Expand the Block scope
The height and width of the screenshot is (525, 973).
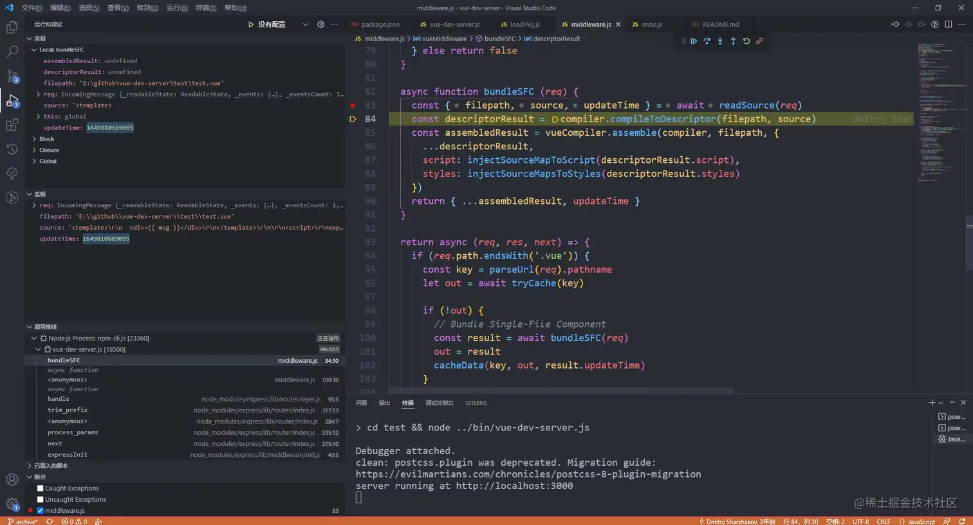tap(33, 139)
